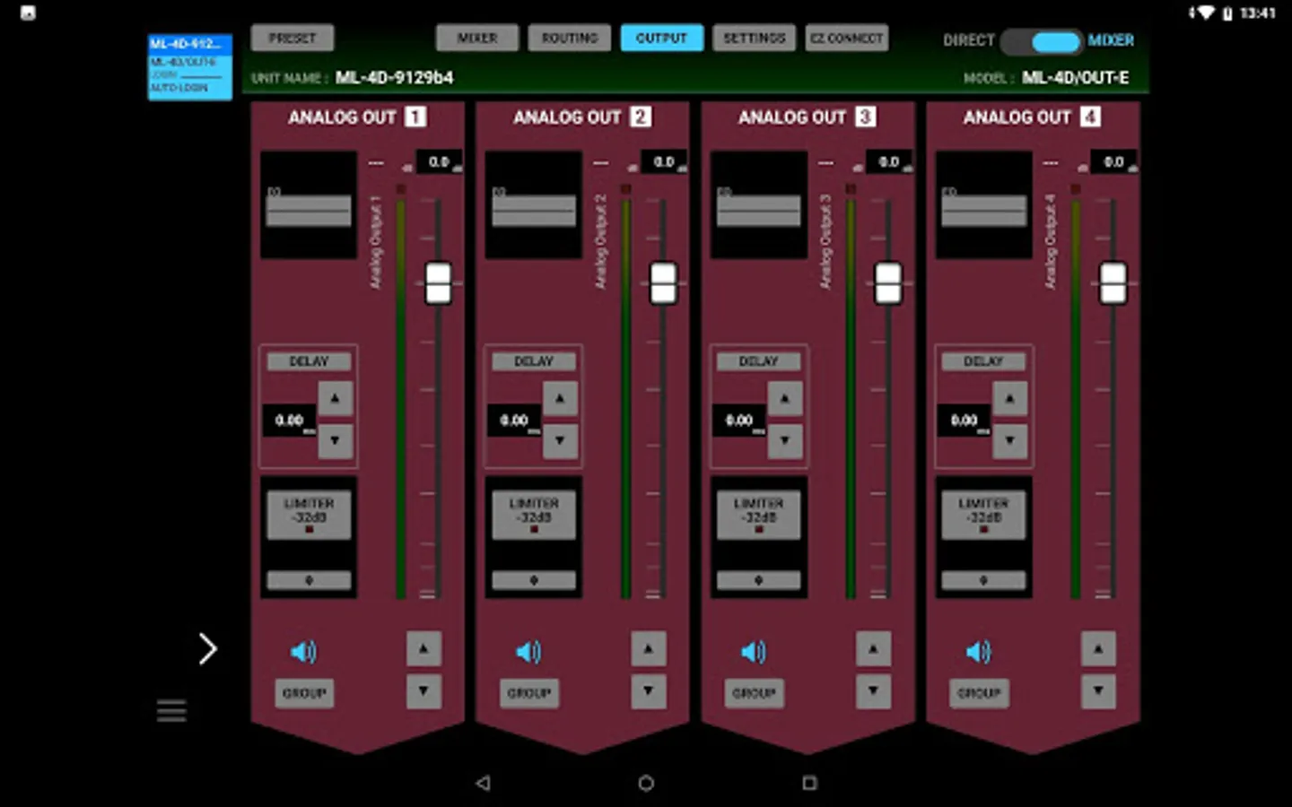Decrease Analog Out 2 delay with down arrow

point(561,441)
